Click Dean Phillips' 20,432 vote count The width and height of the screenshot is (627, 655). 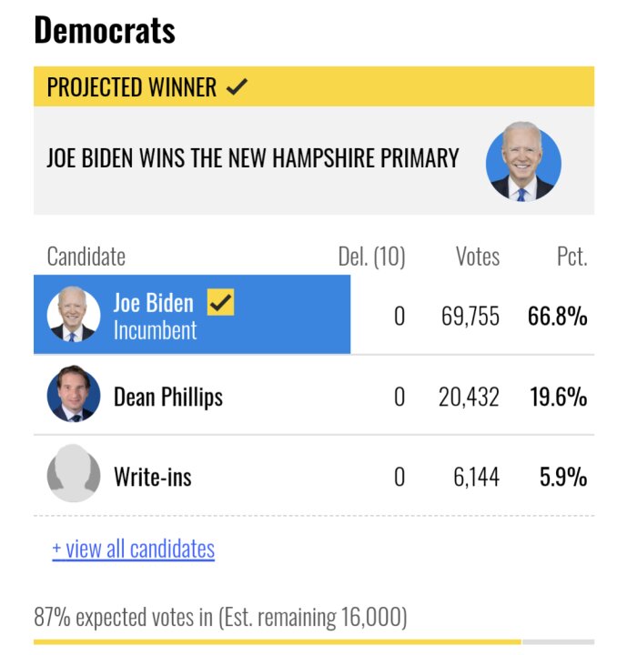click(469, 397)
